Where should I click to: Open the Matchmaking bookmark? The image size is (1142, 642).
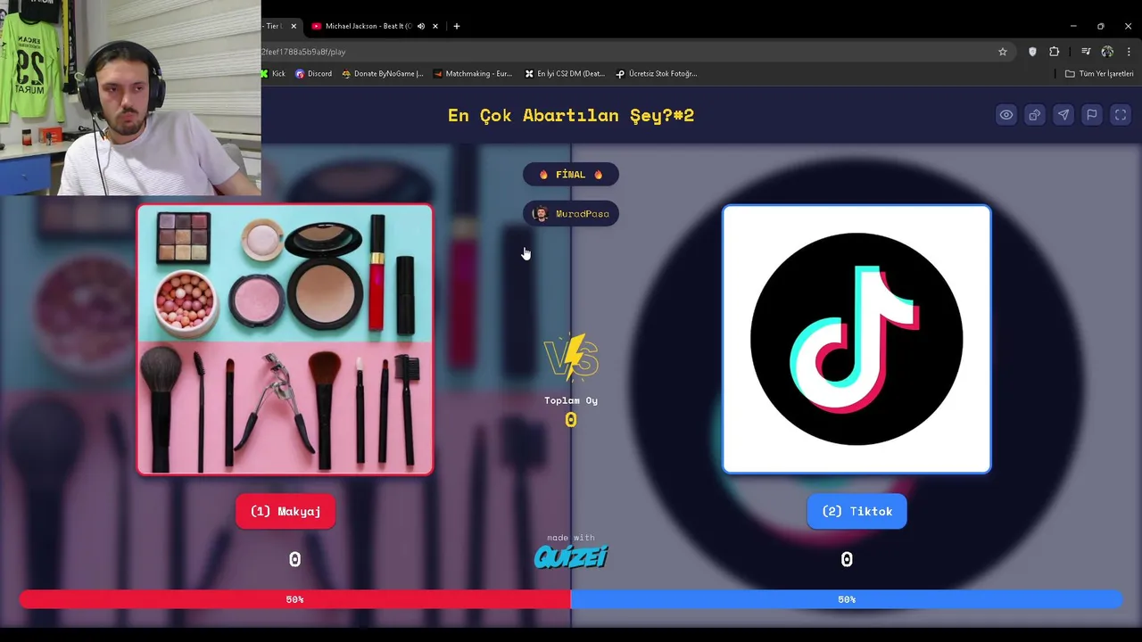coord(472,74)
